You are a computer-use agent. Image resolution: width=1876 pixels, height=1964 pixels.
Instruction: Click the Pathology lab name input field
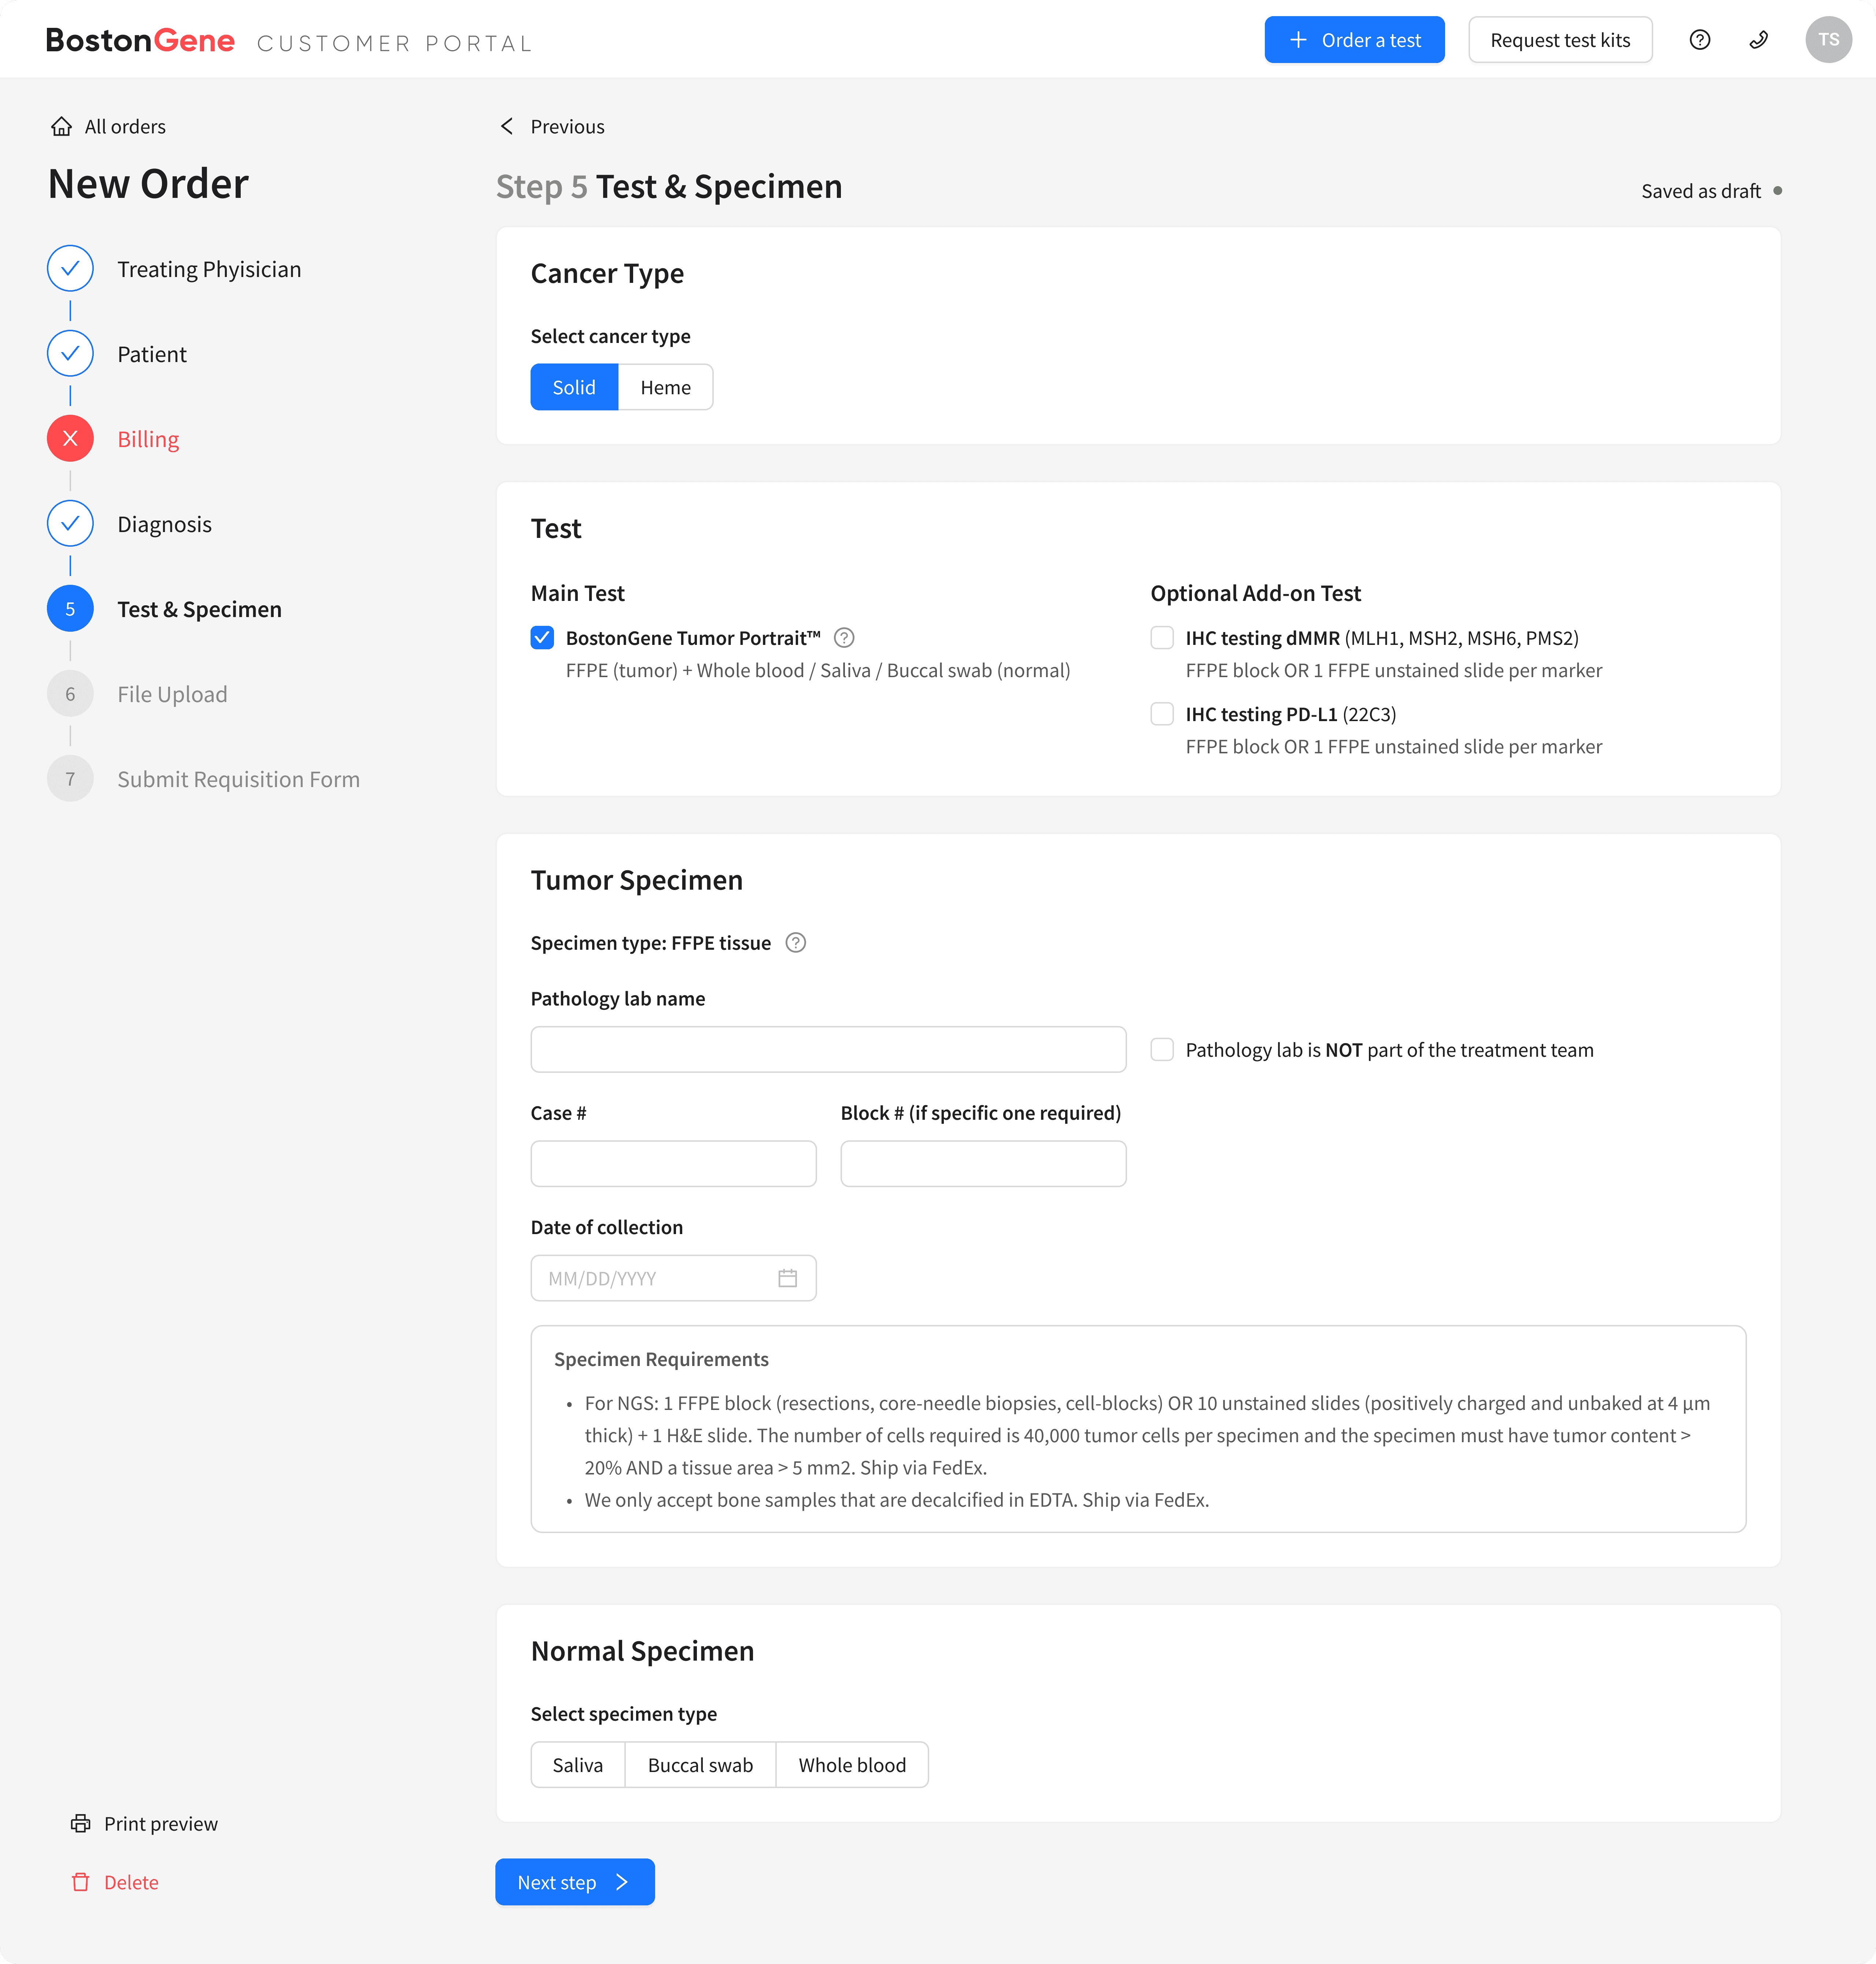click(x=828, y=1050)
